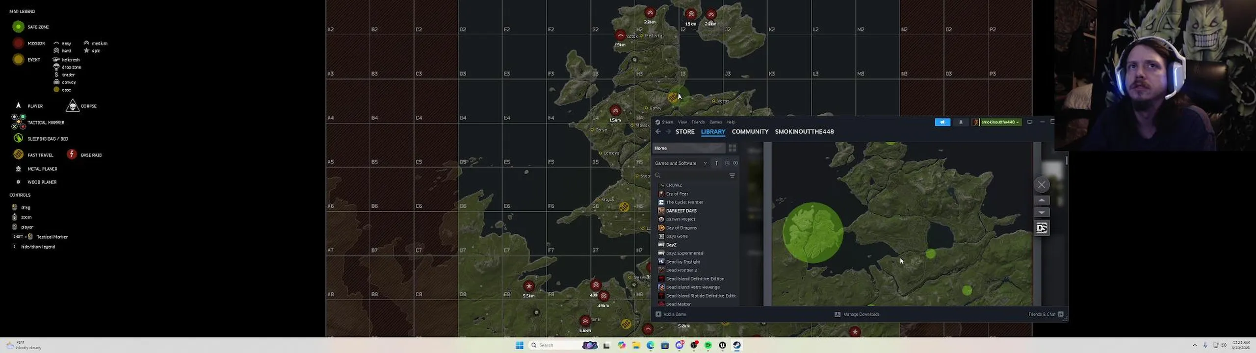The width and height of the screenshot is (1256, 353).
Task: Open the View menu in Steam
Action: pos(682,122)
